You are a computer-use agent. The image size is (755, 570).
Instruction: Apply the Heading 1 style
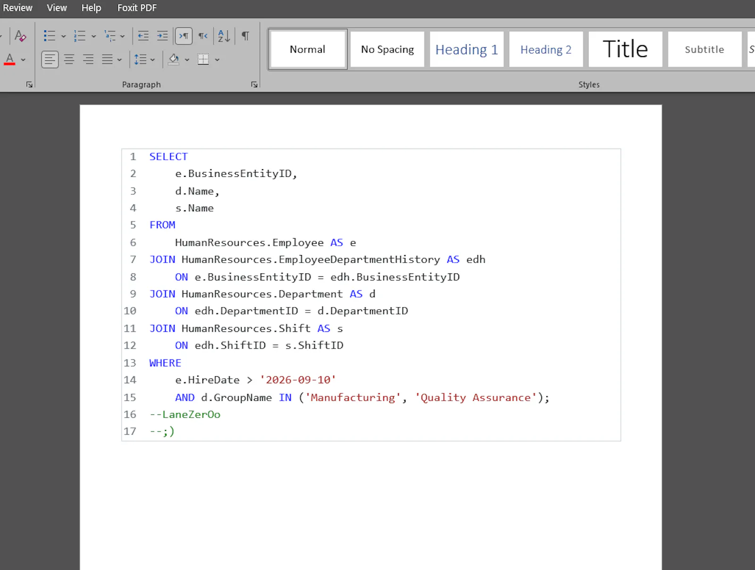click(x=467, y=50)
